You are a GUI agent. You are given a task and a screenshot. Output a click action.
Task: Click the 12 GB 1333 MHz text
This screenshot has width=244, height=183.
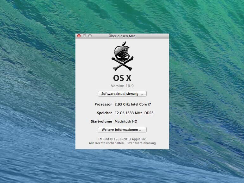(x=128, y=113)
